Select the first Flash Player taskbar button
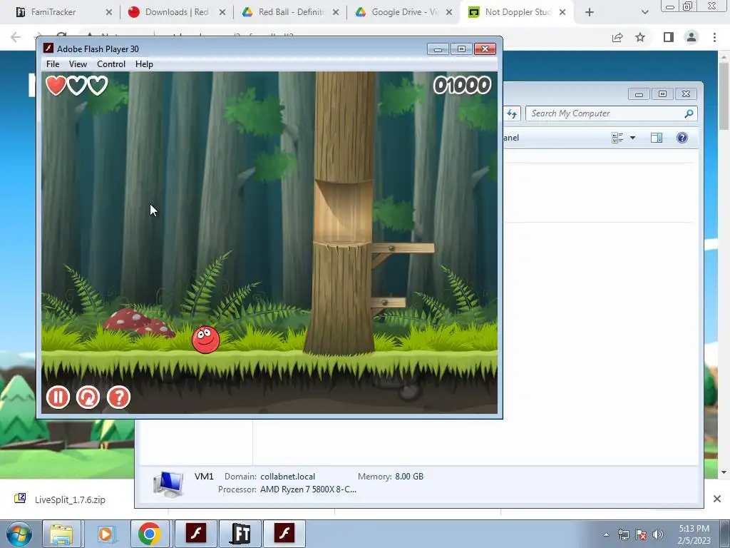 click(196, 534)
